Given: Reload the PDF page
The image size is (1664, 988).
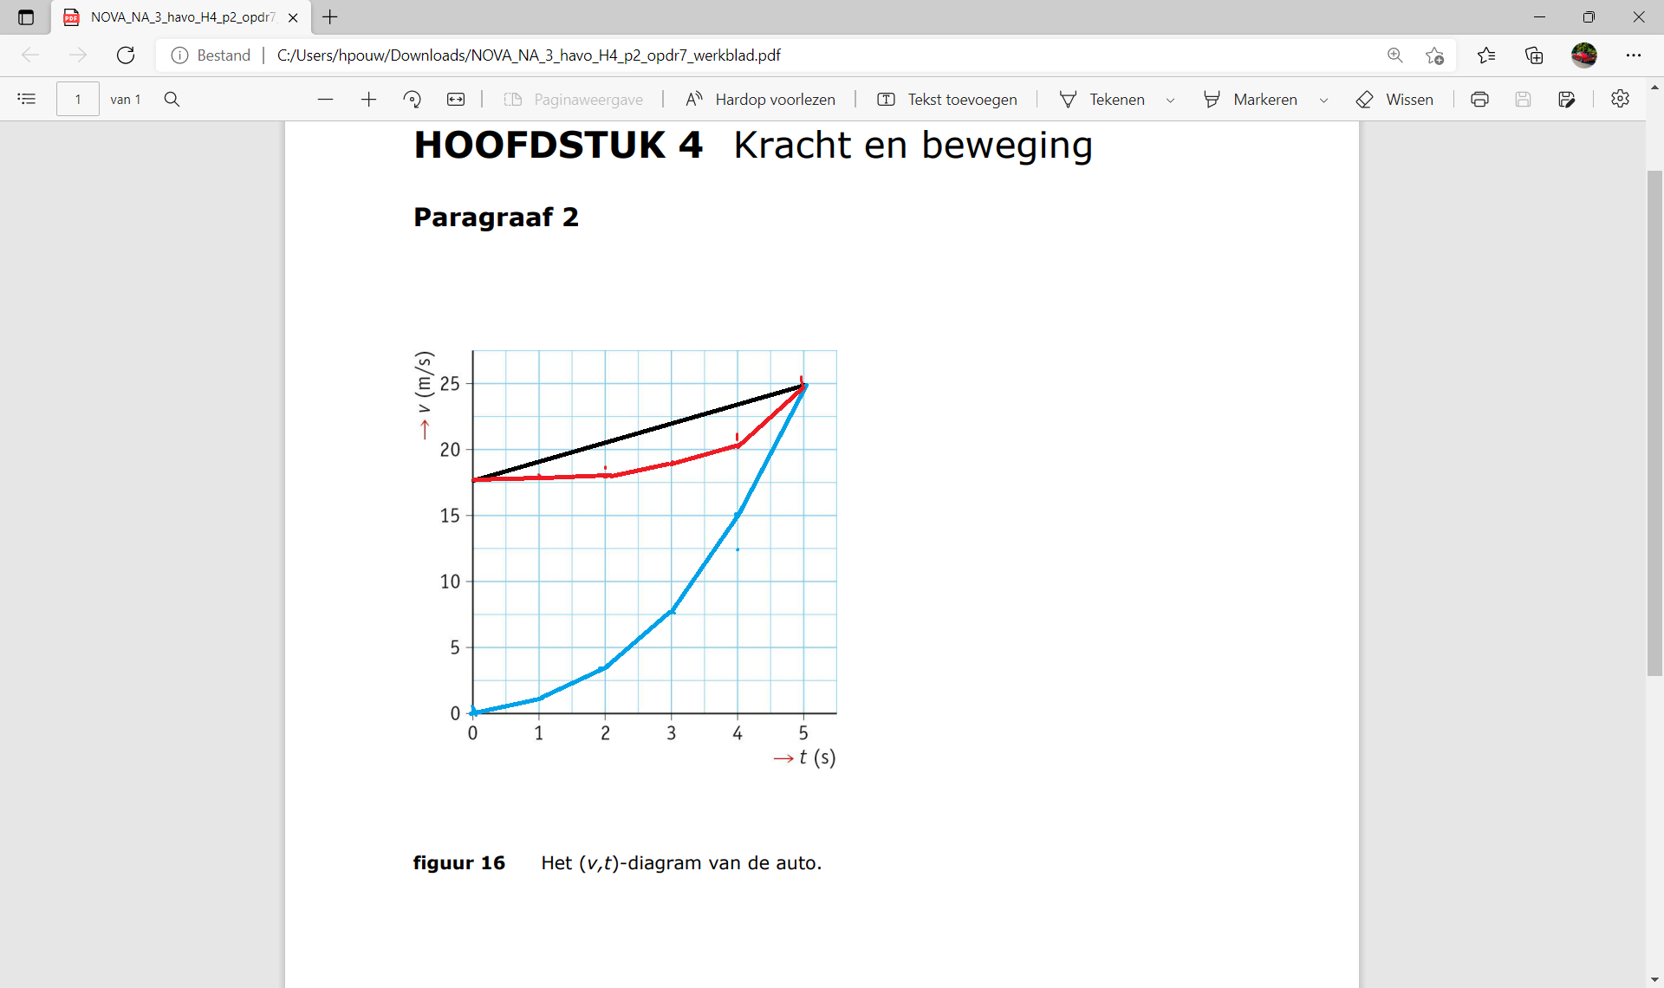Looking at the screenshot, I should click(126, 55).
